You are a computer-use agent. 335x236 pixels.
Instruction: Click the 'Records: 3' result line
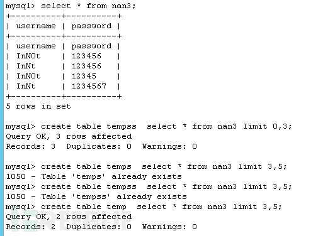(x=101, y=146)
